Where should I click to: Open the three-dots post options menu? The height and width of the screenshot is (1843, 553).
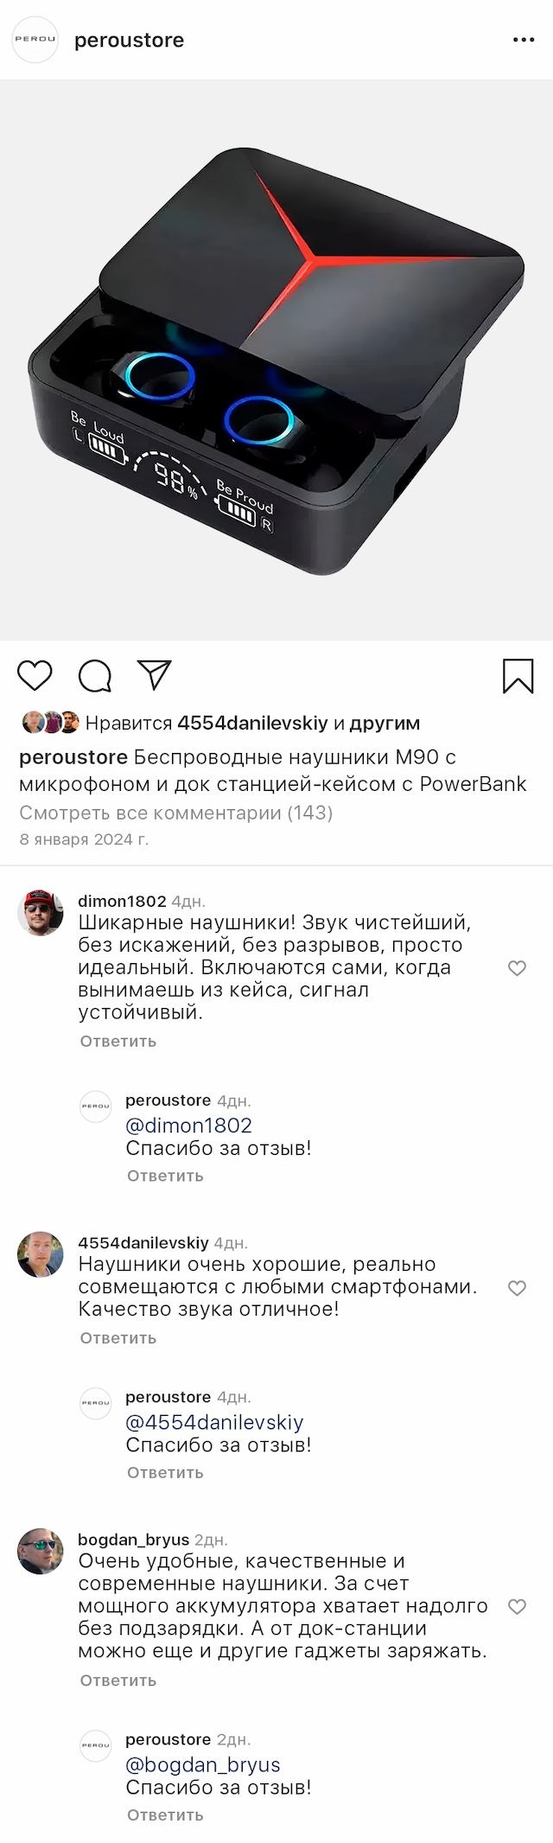(x=524, y=40)
